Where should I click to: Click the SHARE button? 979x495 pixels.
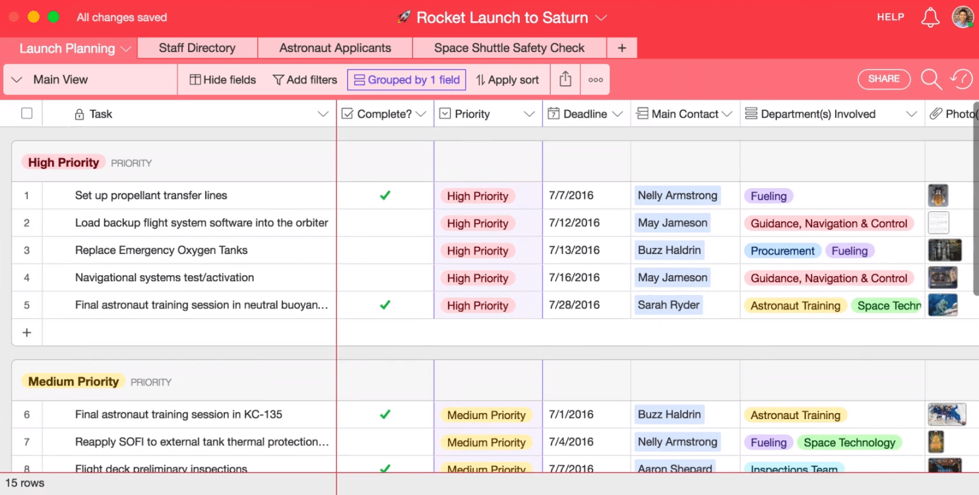click(x=884, y=79)
